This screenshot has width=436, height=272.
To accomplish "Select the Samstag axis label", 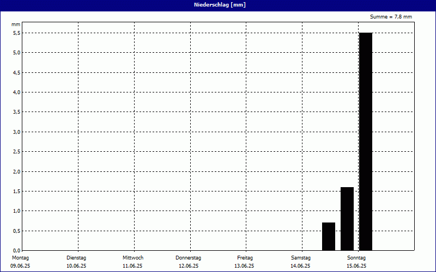I will [x=301, y=258].
